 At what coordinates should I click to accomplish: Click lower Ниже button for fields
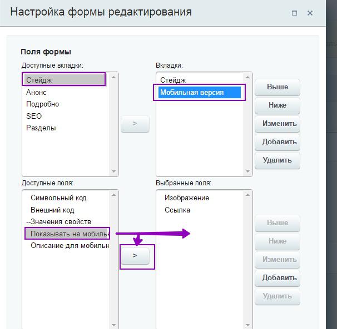[277, 241]
